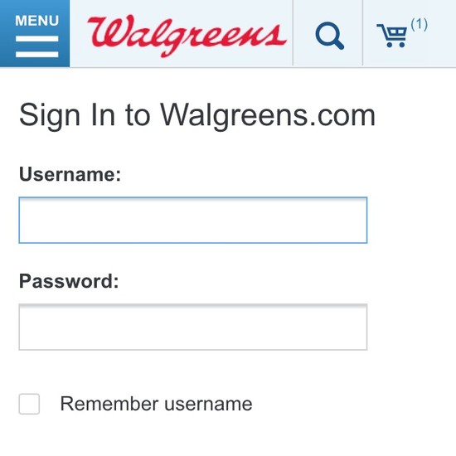Click the white MENU text label

click(37, 21)
